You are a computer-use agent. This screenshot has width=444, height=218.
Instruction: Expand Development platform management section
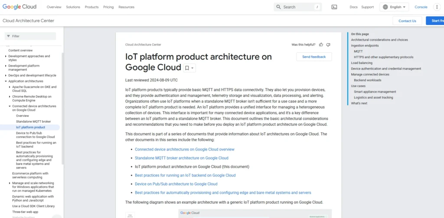pos(6,66)
